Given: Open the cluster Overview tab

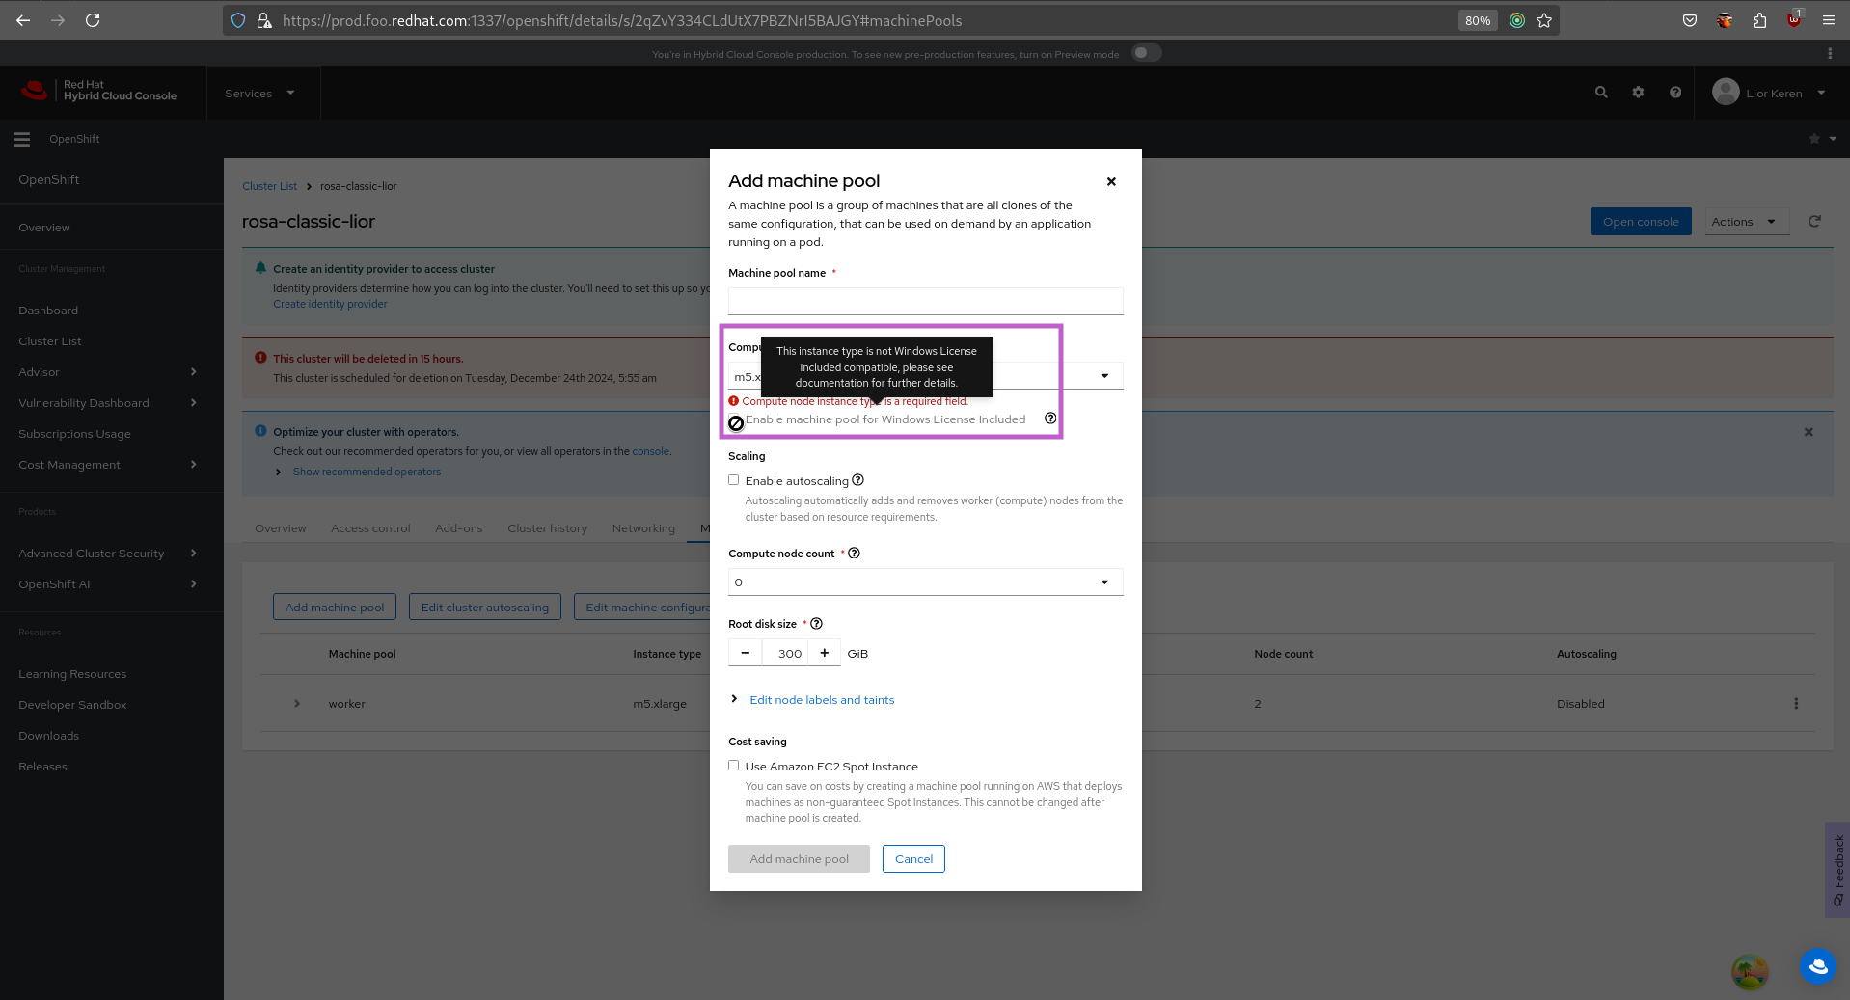Looking at the screenshot, I should click(x=280, y=528).
